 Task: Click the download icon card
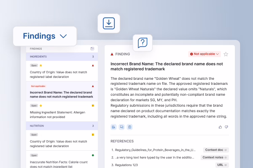pyautogui.click(x=109, y=24)
